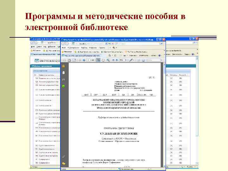The image size is (228, 171).
Task: Go to the previous PDF page
Action: tap(80, 60)
